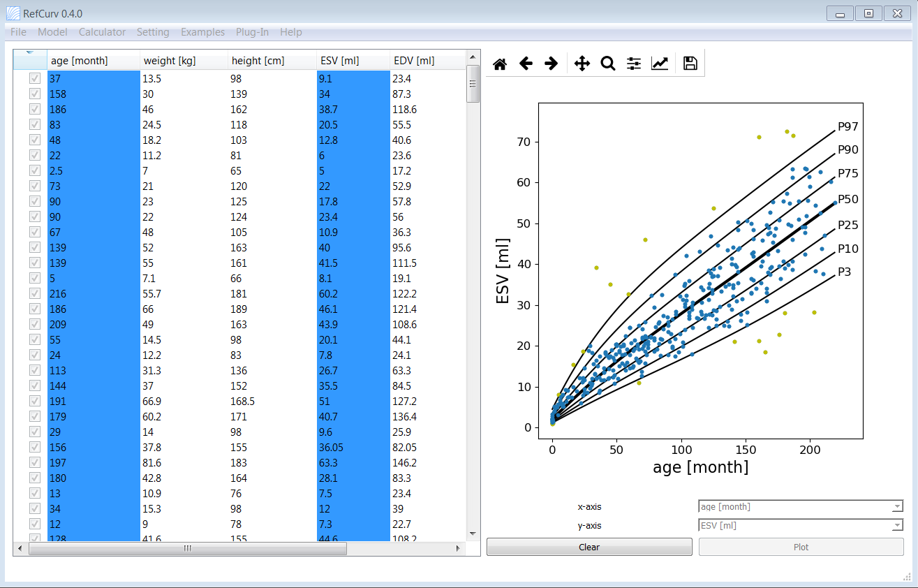
Task: Open the Edit axis curves icon
Action: click(x=660, y=64)
